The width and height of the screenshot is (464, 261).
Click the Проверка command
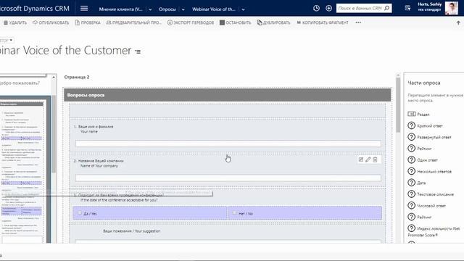(x=88, y=22)
